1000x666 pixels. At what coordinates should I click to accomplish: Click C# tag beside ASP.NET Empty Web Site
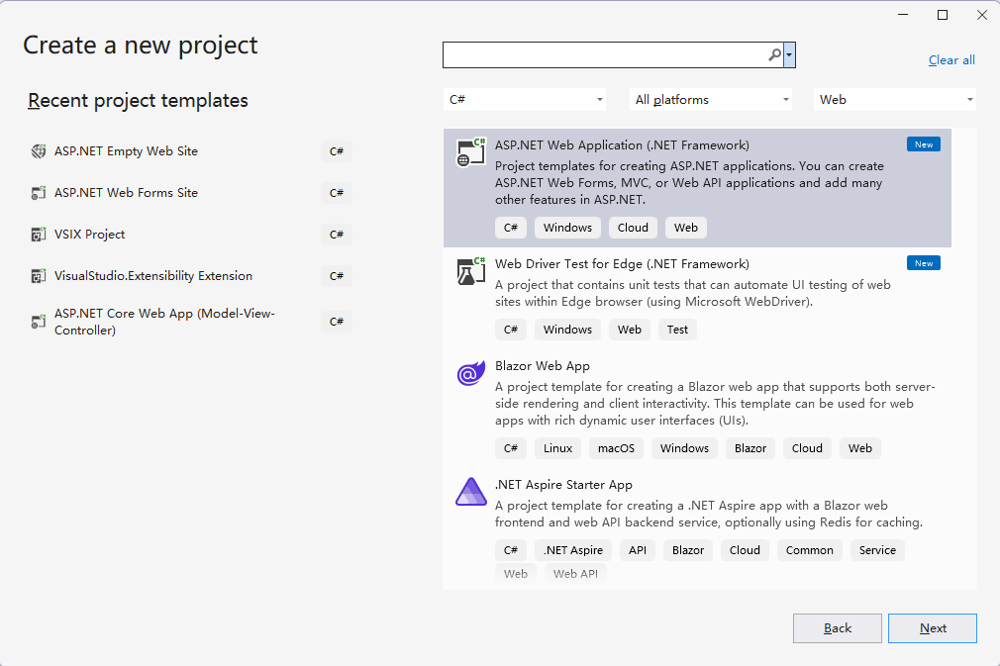tap(337, 151)
